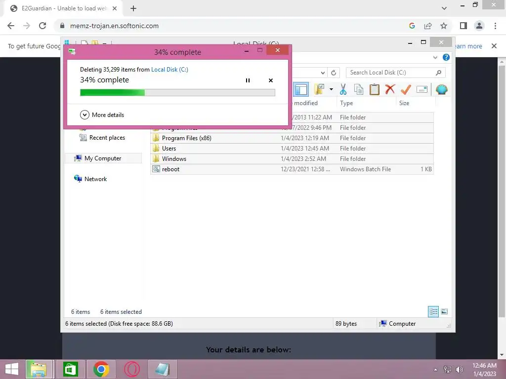
Task: Toggle the Explorer navigation pane button
Action: click(x=301, y=90)
